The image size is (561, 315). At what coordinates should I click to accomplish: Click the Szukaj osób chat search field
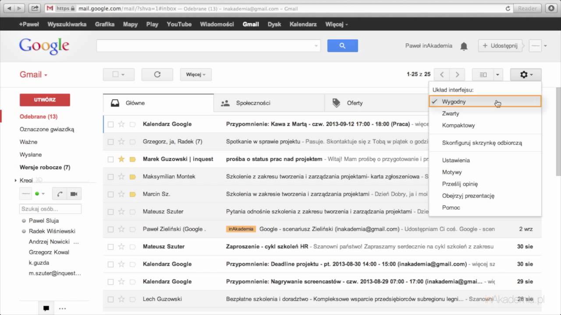click(x=50, y=209)
